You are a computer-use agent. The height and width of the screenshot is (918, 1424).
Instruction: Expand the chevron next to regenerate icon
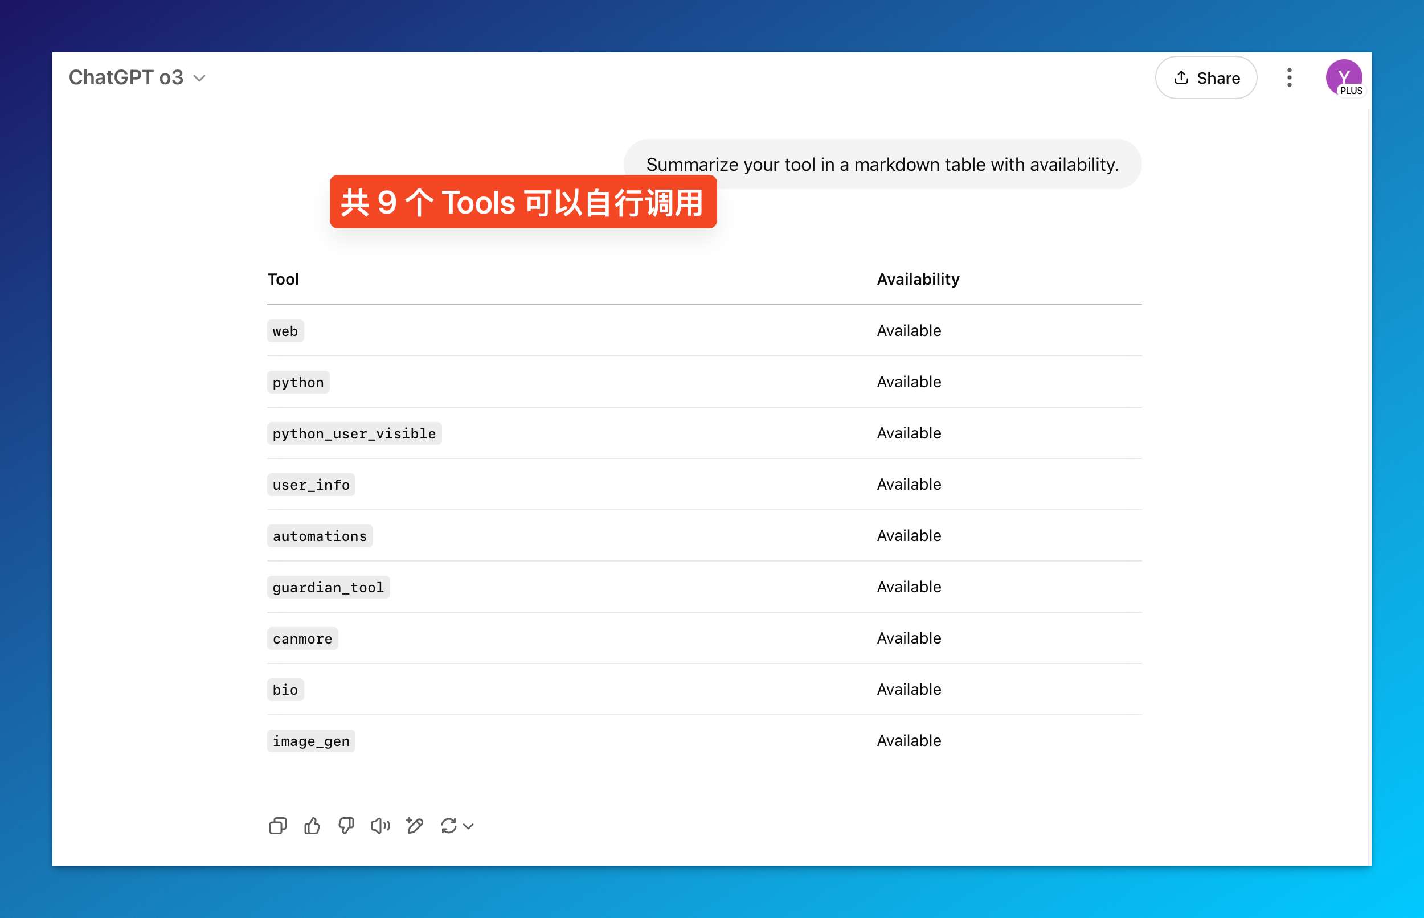pyautogui.click(x=469, y=826)
